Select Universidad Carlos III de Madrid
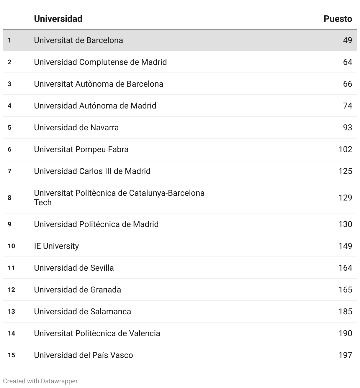Image resolution: width=360 pixels, height=388 pixels. tap(92, 171)
